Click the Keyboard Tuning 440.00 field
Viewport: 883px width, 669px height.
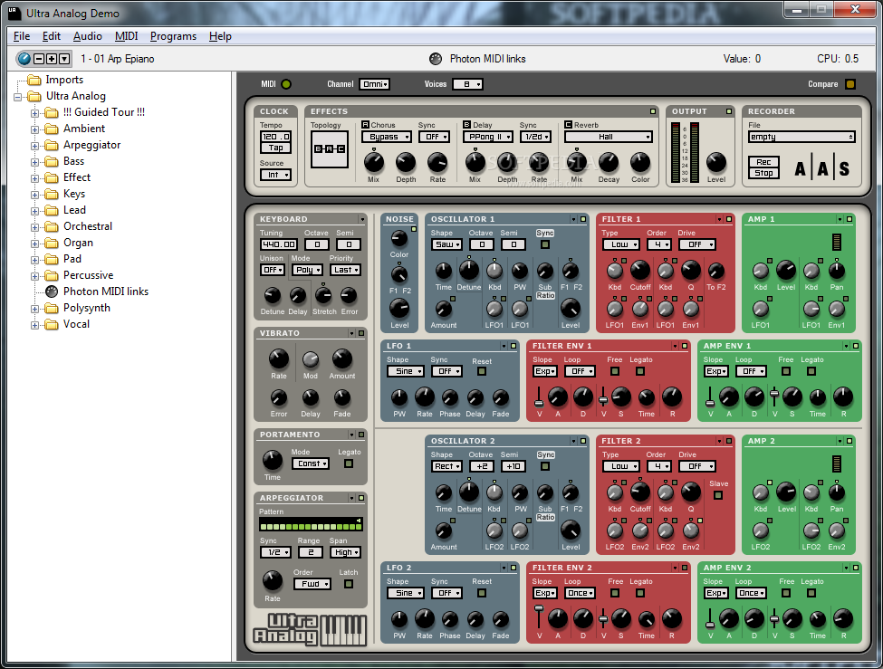coord(279,244)
